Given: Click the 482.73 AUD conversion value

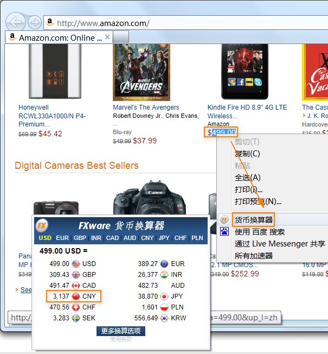Looking at the screenshot, I should point(148,286).
